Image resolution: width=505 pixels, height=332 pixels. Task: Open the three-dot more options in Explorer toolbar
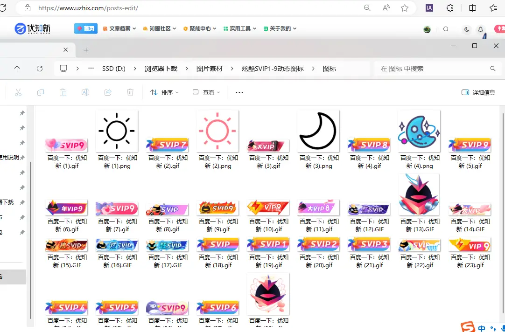(x=239, y=93)
